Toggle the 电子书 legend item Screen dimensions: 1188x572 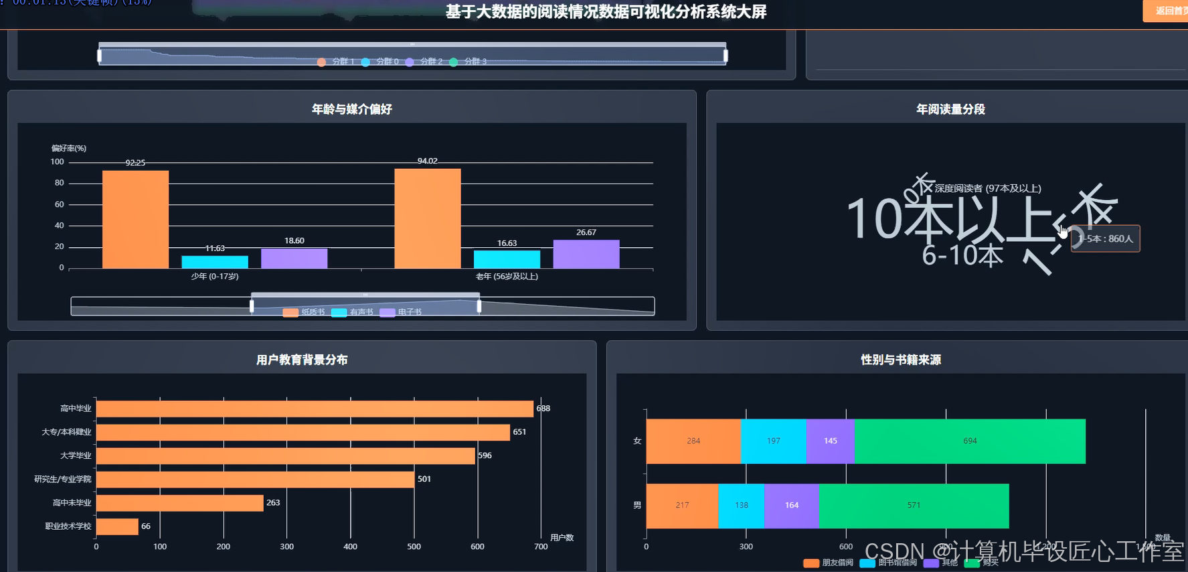(400, 312)
